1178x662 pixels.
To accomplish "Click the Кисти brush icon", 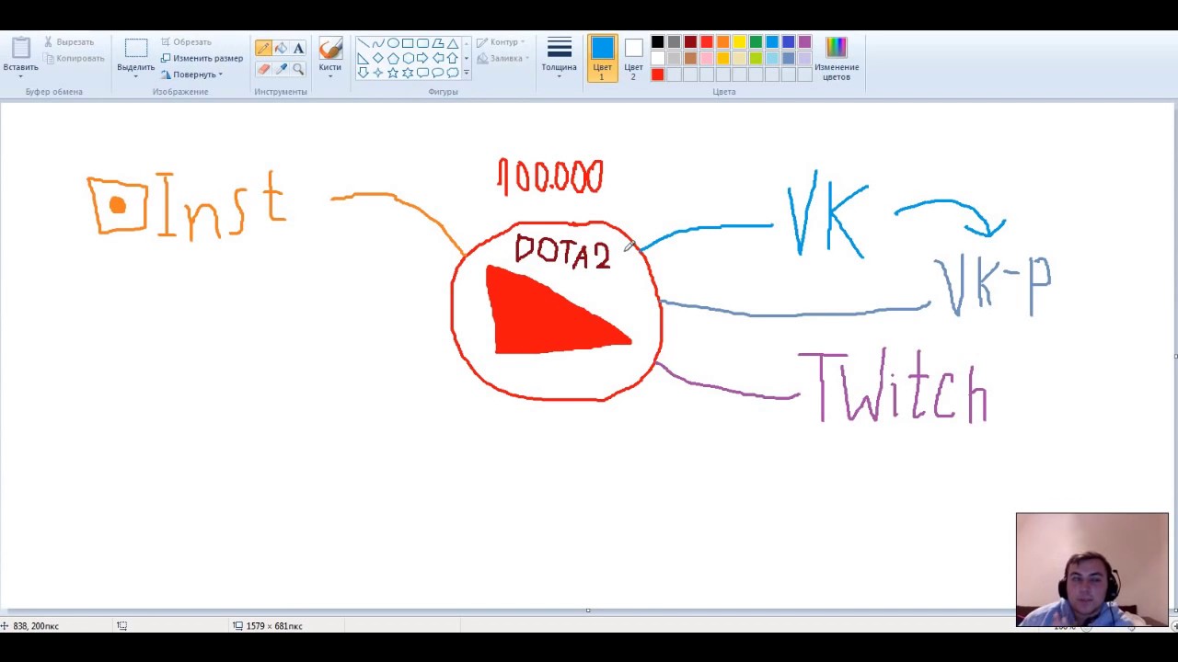I will (x=330, y=48).
